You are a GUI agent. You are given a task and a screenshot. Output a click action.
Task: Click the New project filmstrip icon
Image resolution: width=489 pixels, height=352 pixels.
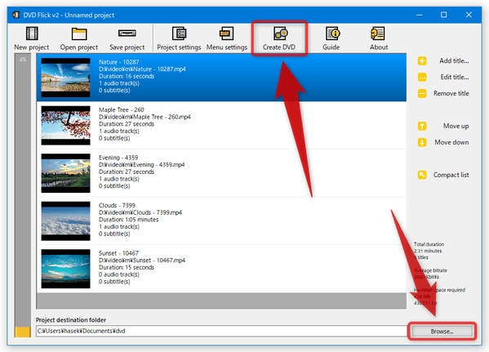pos(32,33)
